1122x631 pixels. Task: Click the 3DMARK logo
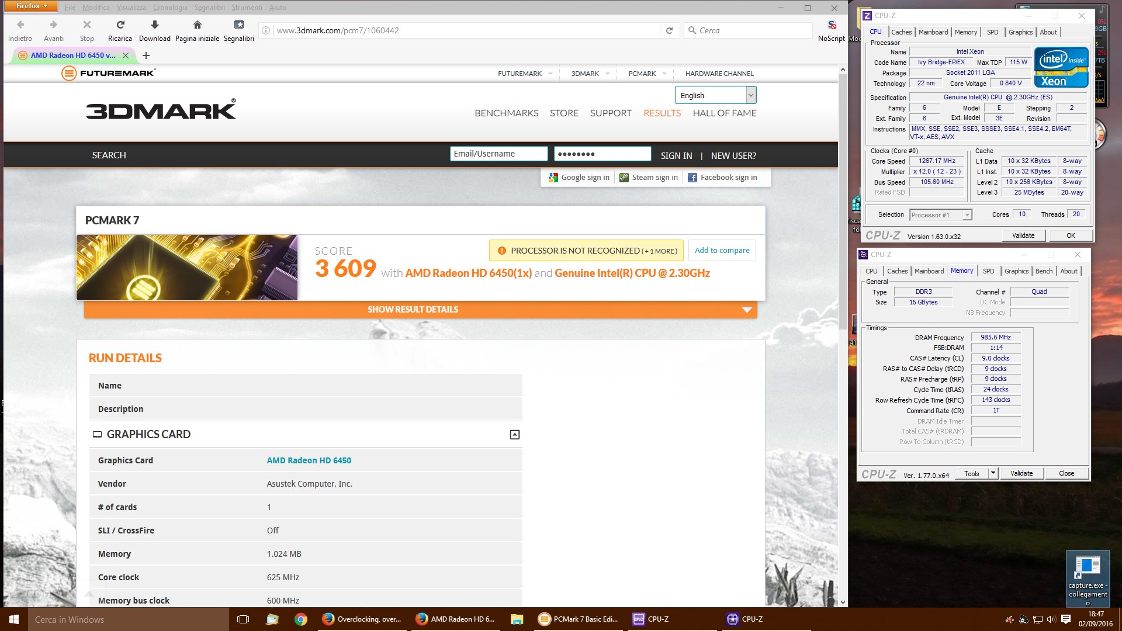tap(161, 109)
